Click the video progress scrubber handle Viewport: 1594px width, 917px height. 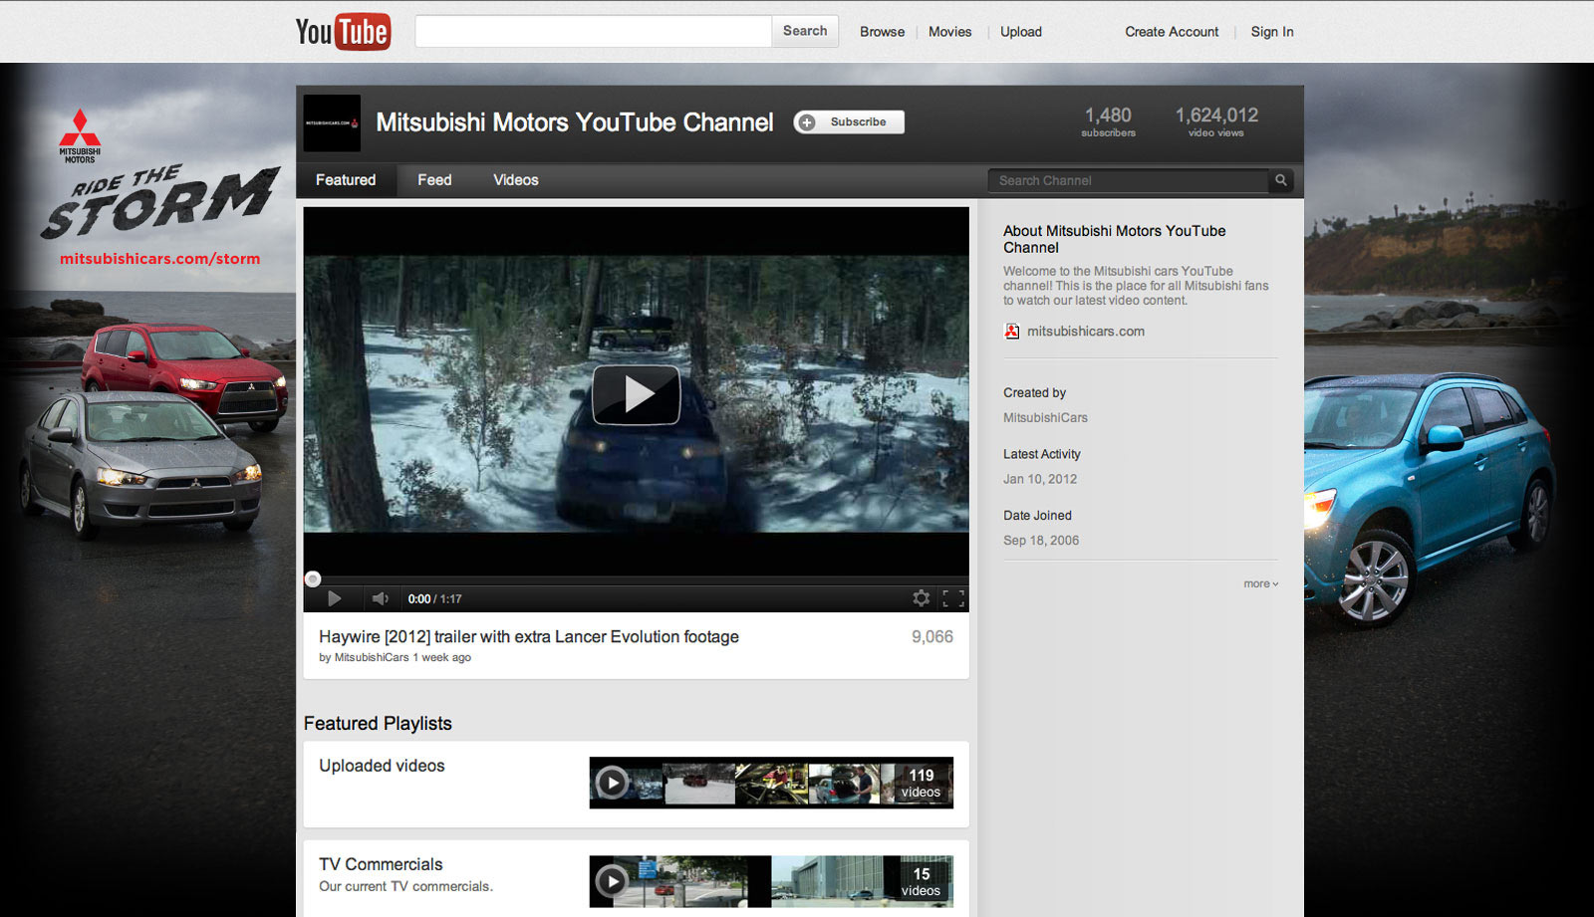tap(313, 578)
